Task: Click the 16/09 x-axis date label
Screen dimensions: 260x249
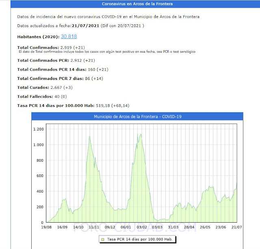Action: pyautogui.click(x=62, y=227)
